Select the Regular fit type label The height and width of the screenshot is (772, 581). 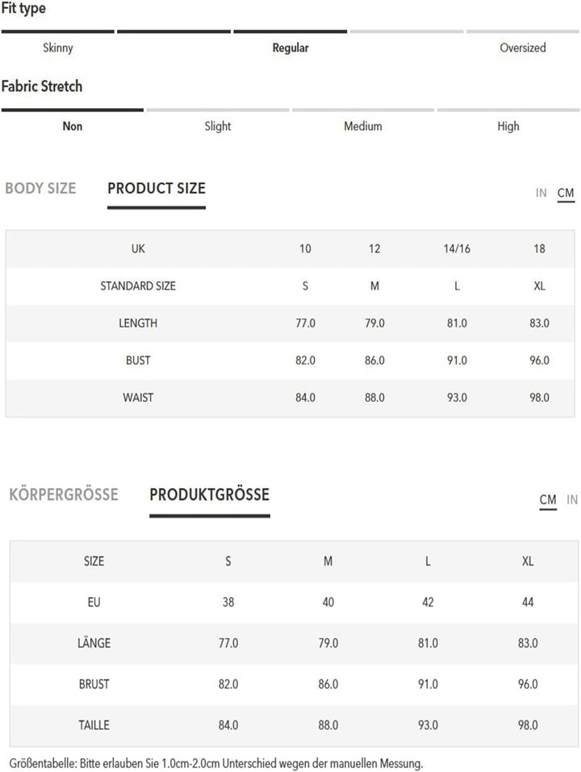290,48
